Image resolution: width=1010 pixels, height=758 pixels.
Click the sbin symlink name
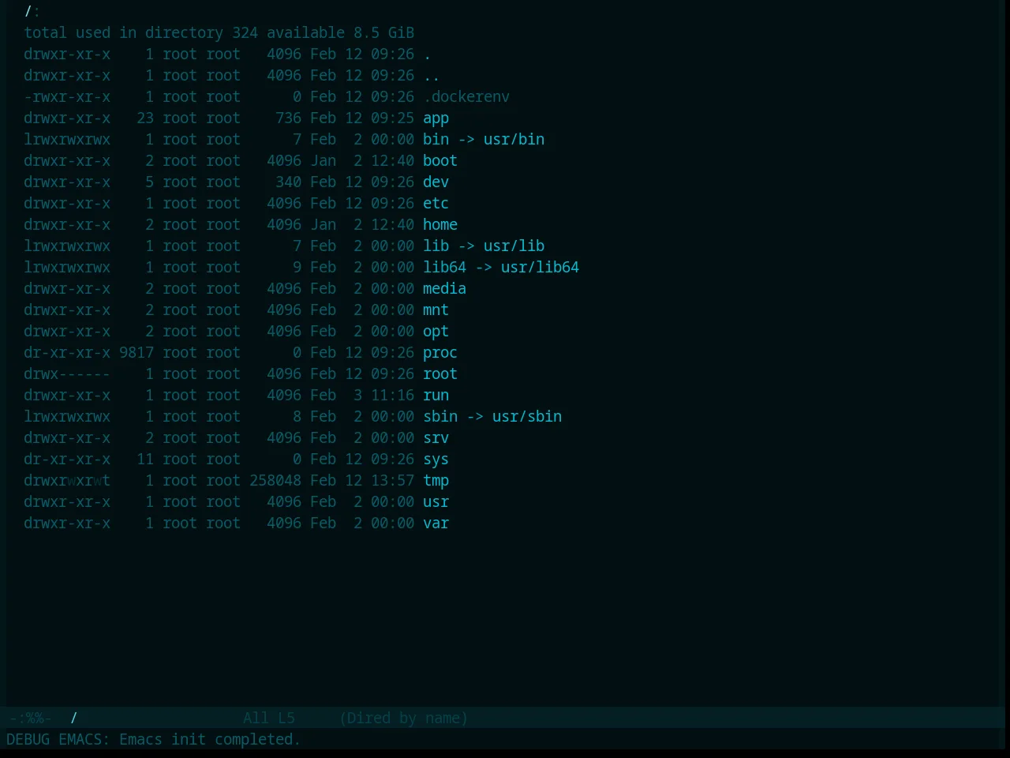click(440, 416)
